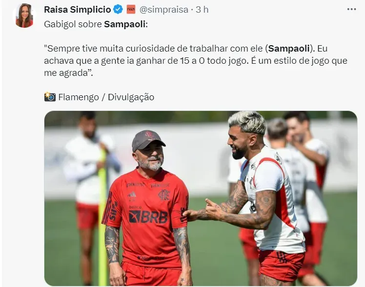Screen dimensions: 365x287
Task: Click bold "Sampaoli" after "Gabigol sobre"
Action: coord(125,24)
